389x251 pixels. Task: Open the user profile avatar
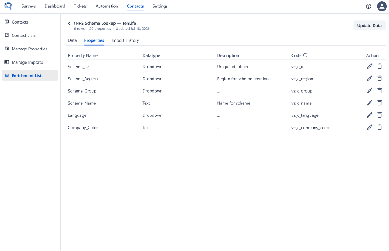coord(382,7)
